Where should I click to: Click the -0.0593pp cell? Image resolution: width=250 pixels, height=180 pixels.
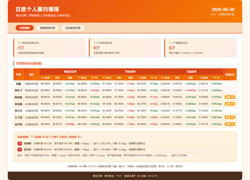coord(216,124)
